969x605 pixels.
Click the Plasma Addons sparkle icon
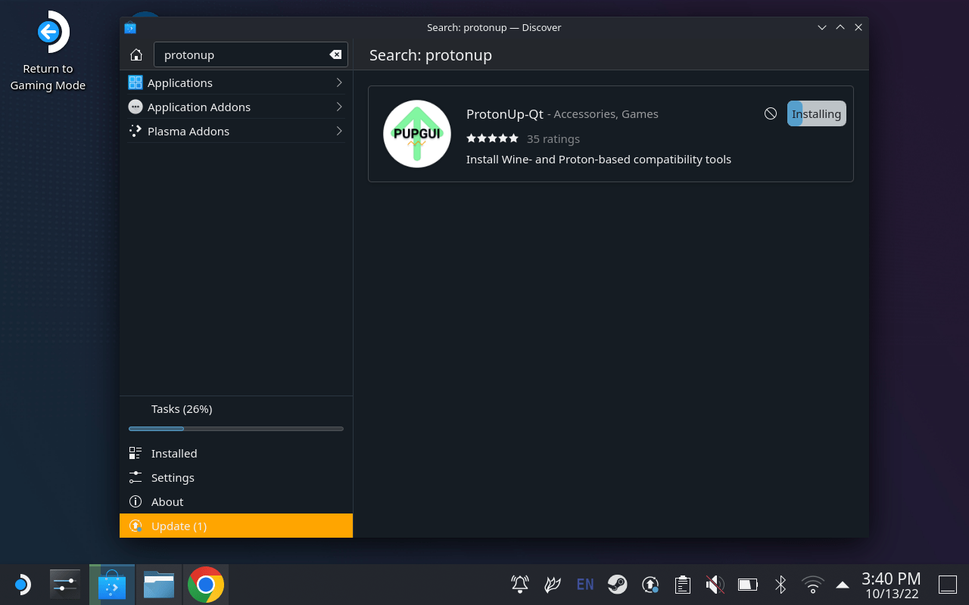(136, 131)
